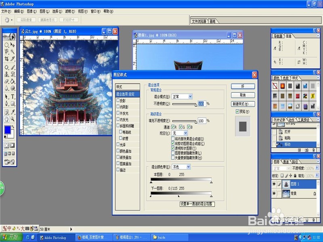Enable the 投影 (Drop Shadow) checkbox
This screenshot has height=242, width=323.
tap(118, 100)
